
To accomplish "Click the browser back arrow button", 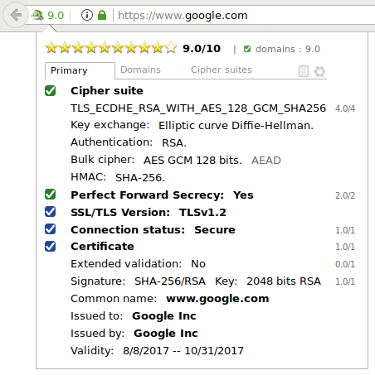I will [x=16, y=15].
